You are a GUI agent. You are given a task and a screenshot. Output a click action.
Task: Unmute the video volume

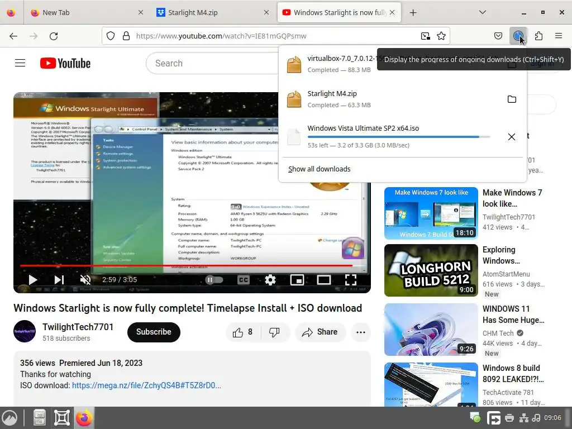85,280
